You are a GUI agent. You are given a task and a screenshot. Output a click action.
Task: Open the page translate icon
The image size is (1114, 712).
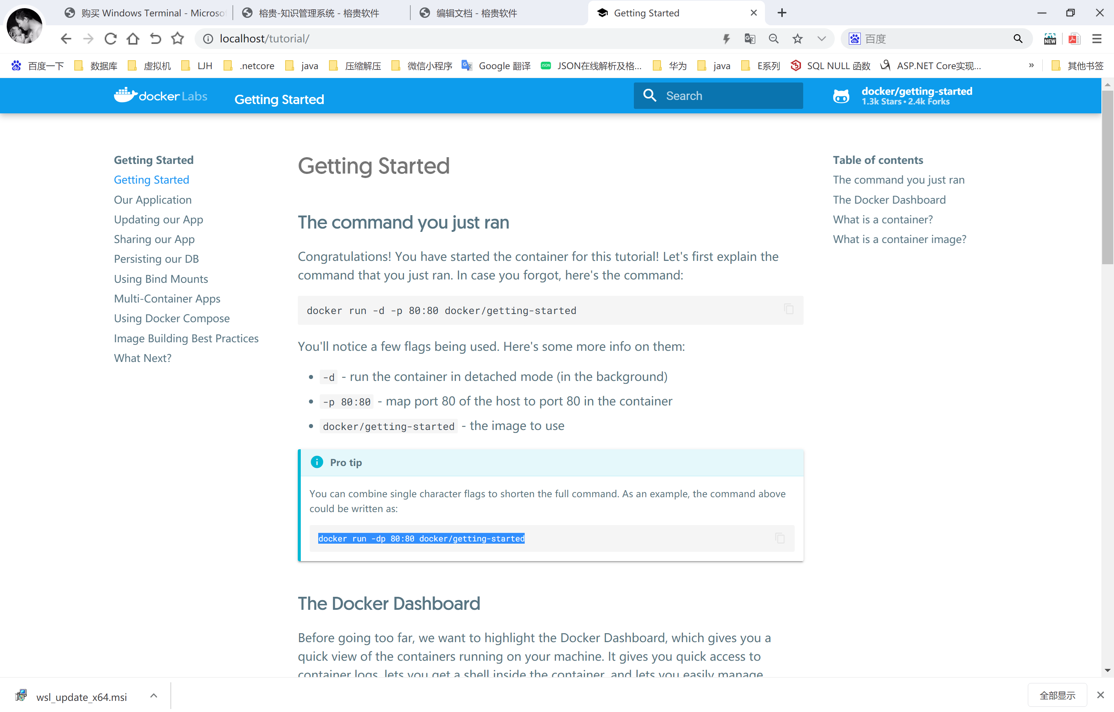coord(750,39)
